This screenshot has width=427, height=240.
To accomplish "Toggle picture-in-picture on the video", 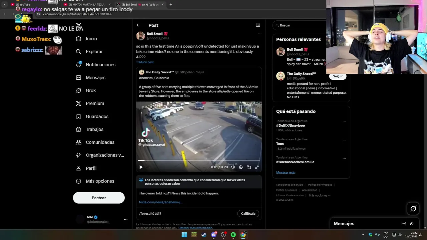I will [249, 167].
